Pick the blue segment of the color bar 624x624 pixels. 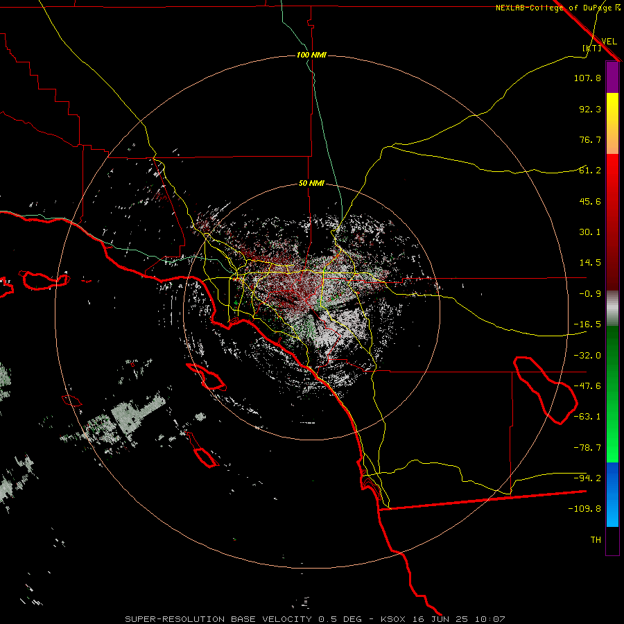(612, 494)
